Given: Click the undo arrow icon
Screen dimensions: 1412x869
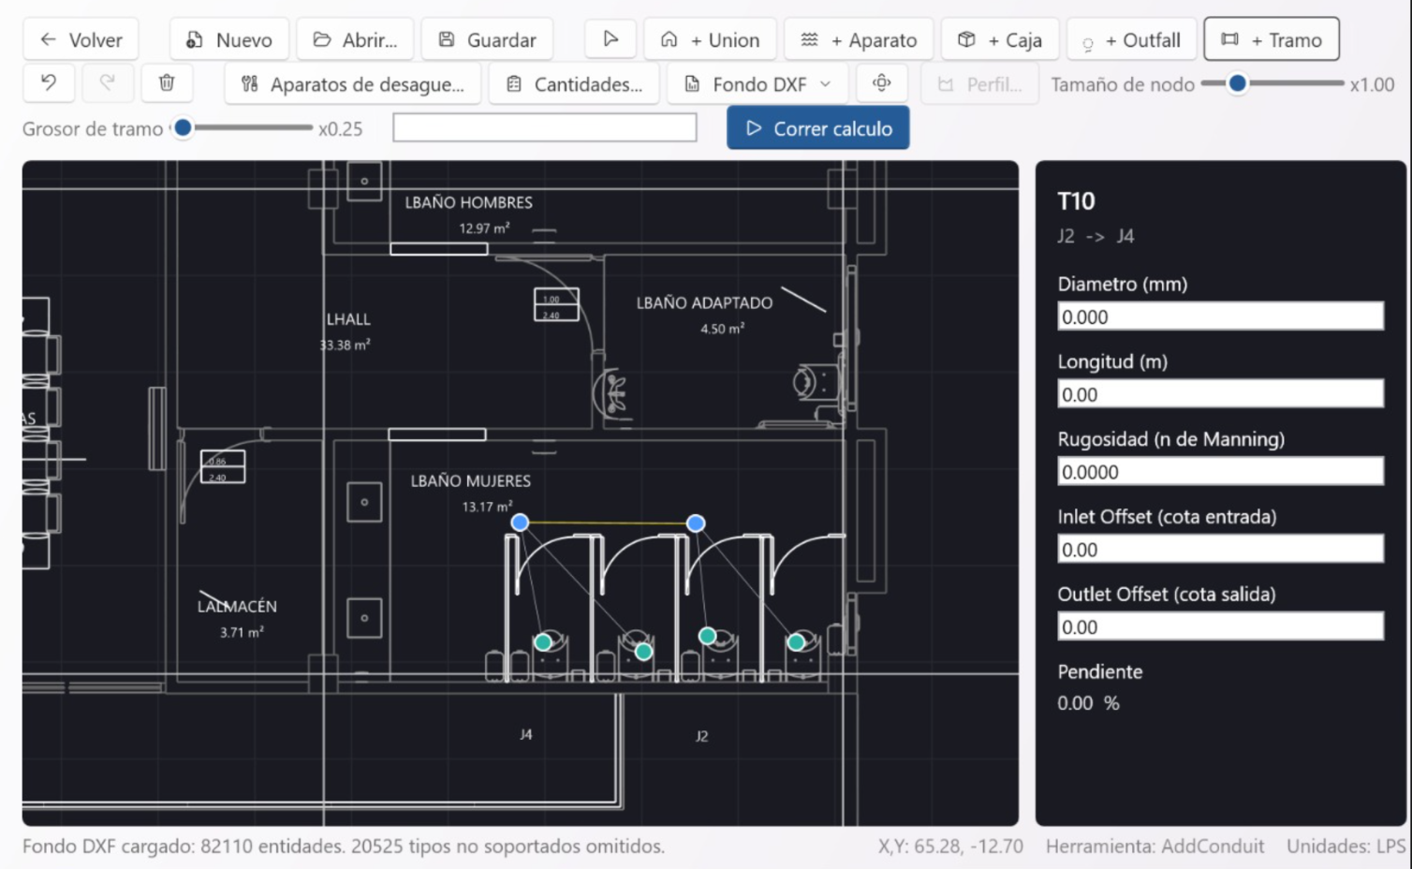Looking at the screenshot, I should (x=49, y=83).
